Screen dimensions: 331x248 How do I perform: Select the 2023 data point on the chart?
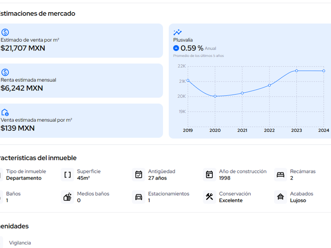[x=297, y=71]
